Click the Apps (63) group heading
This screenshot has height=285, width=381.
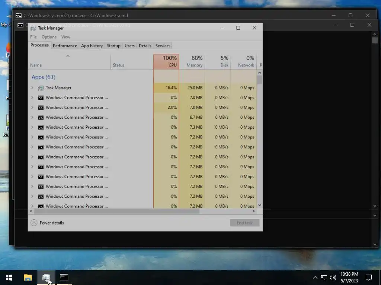coord(44,77)
